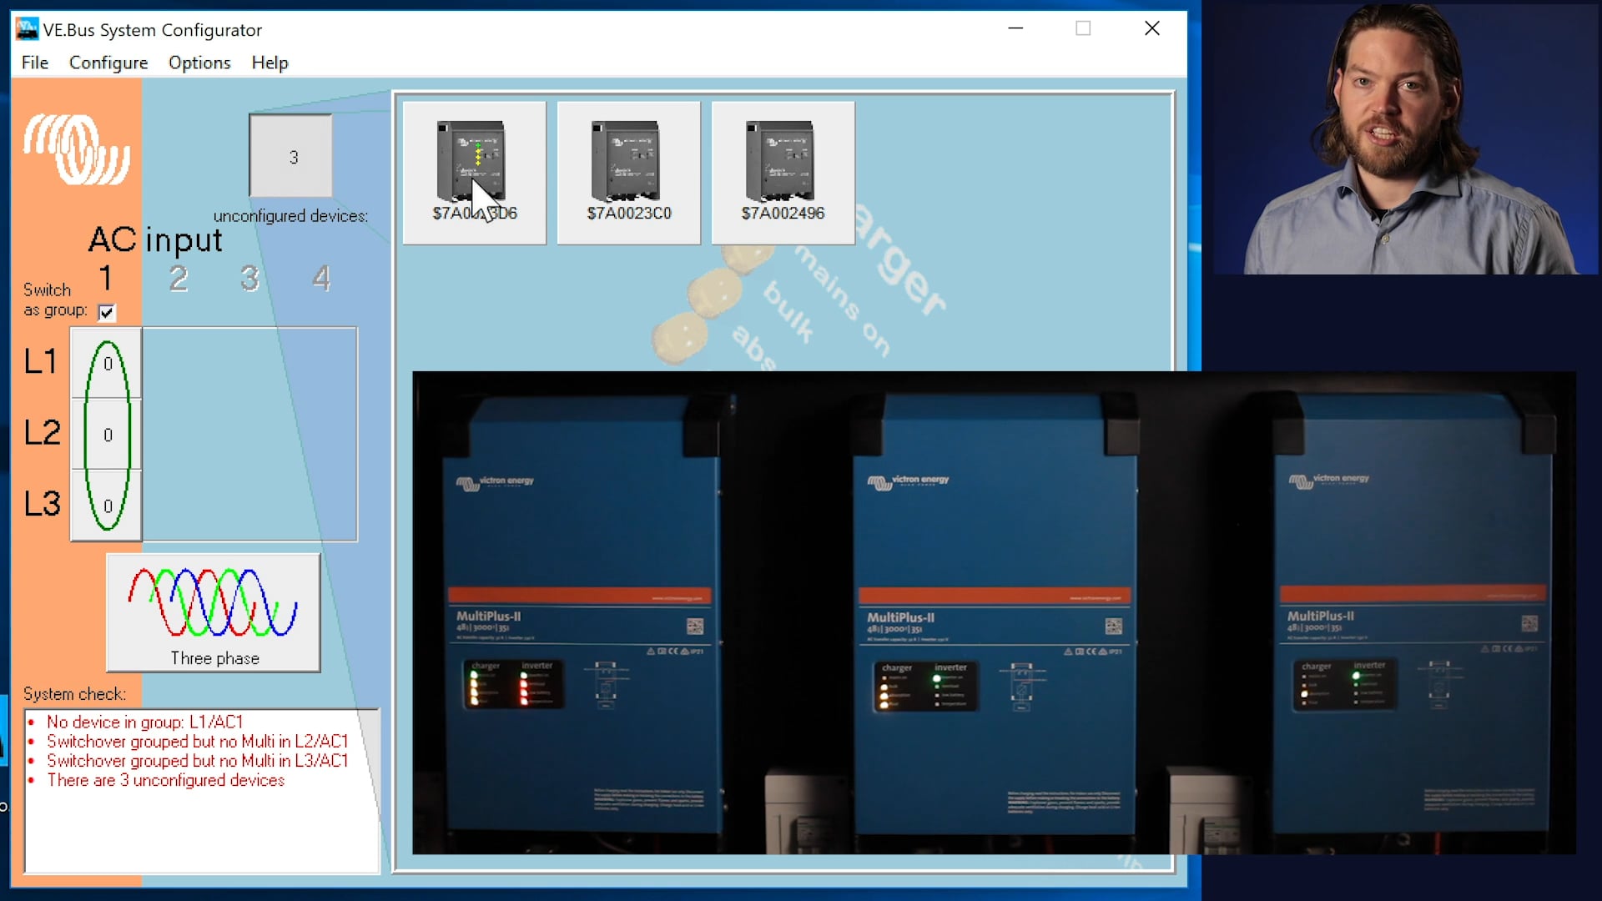Screen dimensions: 1602x901
Task: Open the Help menu
Action: coord(270,63)
